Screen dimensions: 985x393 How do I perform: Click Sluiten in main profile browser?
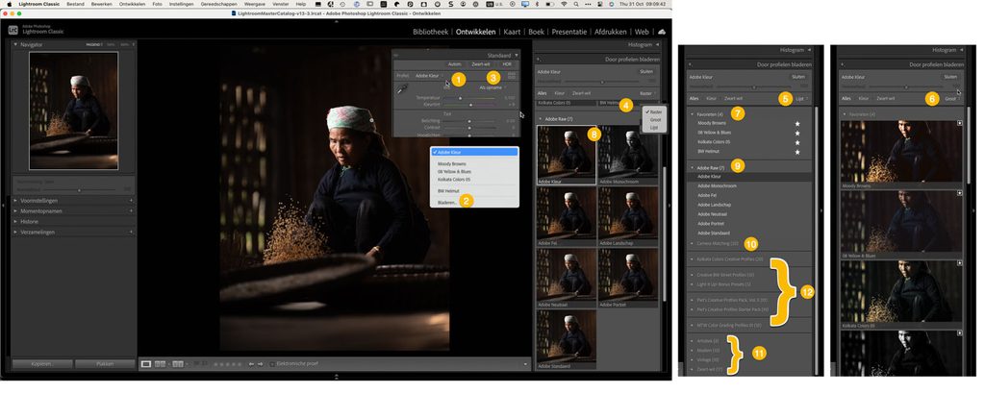tap(646, 71)
